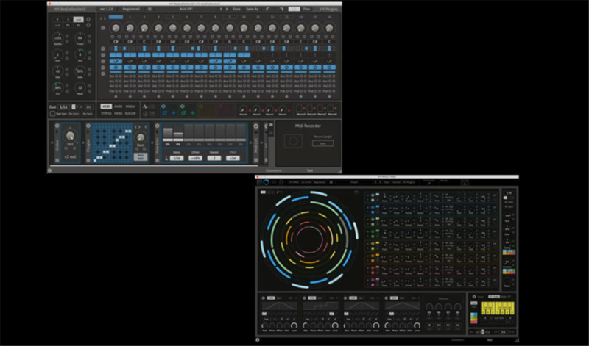Click the Root knob in arpeggiator module

pyautogui.click(x=140, y=137)
